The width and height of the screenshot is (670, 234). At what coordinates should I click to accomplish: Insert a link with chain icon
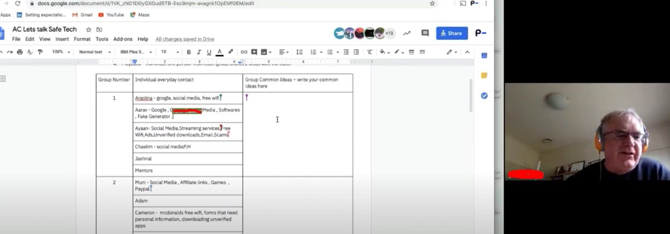point(244,52)
